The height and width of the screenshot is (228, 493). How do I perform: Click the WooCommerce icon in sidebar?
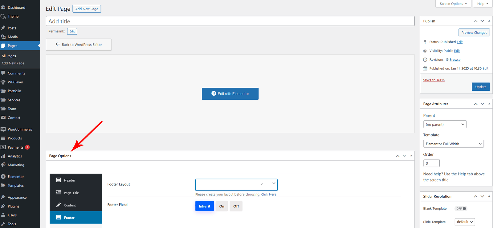3,129
